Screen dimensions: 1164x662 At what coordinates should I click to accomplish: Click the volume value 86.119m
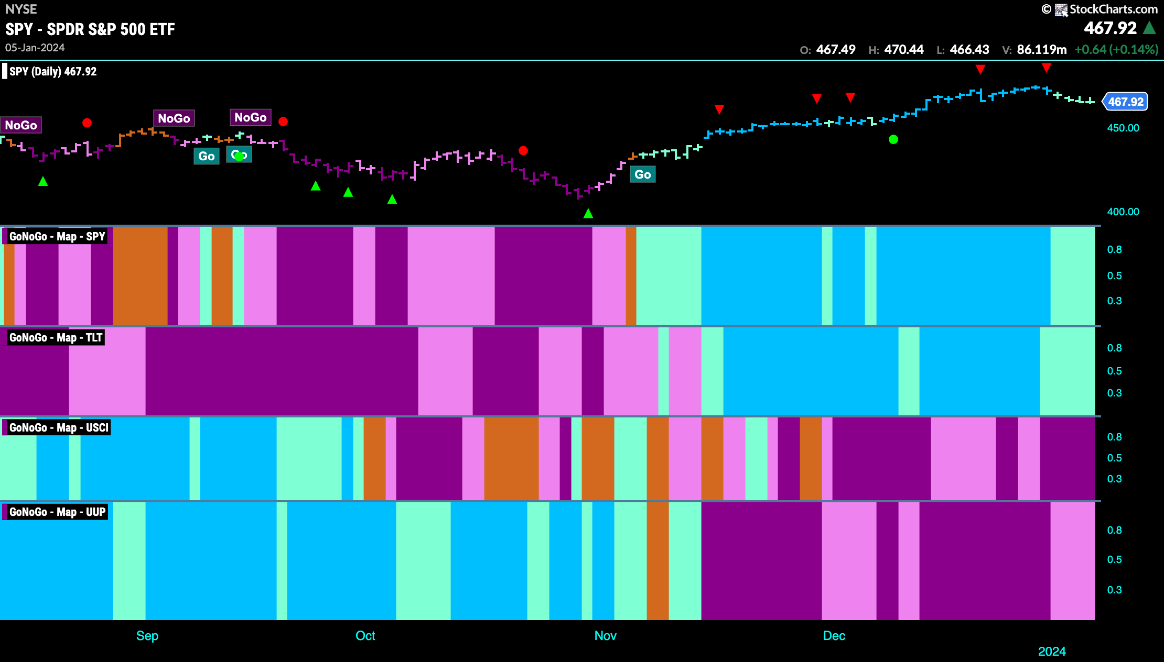(1042, 50)
